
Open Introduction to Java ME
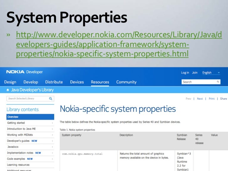click(x=21, y=129)
